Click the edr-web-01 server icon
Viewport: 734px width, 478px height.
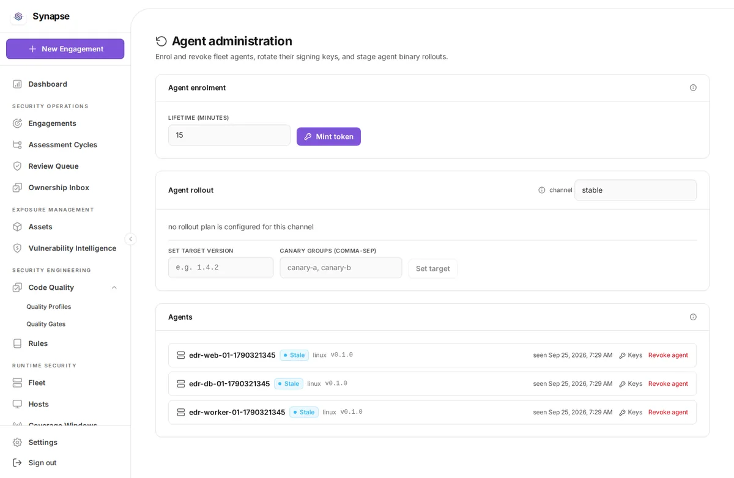181,355
